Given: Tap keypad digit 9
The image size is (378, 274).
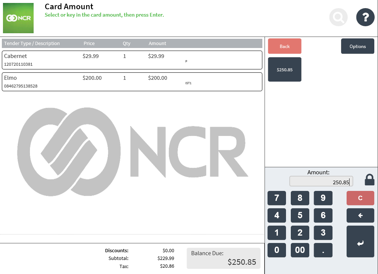Looking at the screenshot, I should [x=323, y=198].
